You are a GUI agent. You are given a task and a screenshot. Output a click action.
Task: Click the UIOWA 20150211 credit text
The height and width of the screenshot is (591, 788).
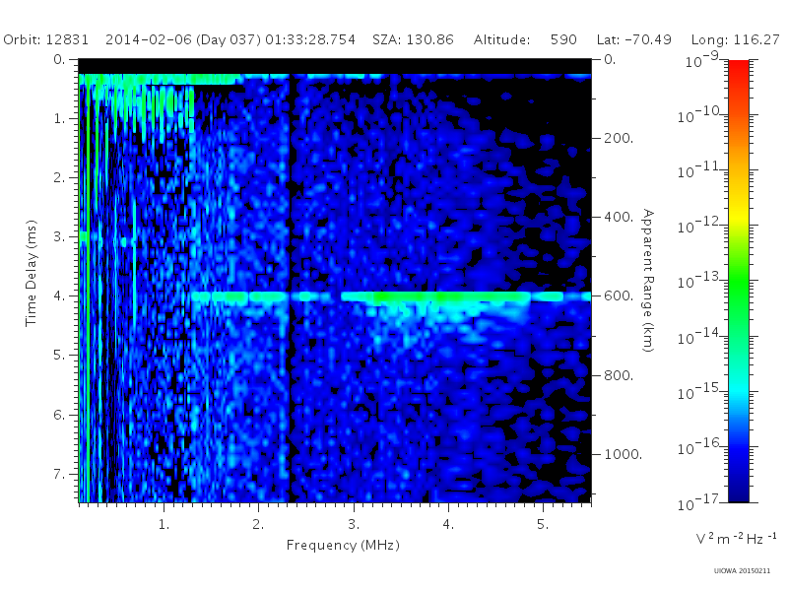tap(742, 571)
